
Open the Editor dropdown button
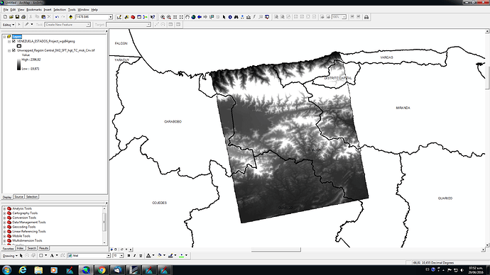(x=9, y=25)
